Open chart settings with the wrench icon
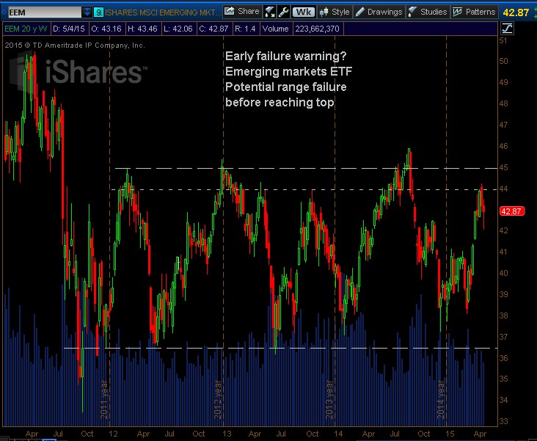Viewport: 537px width, 441px height. (284, 12)
